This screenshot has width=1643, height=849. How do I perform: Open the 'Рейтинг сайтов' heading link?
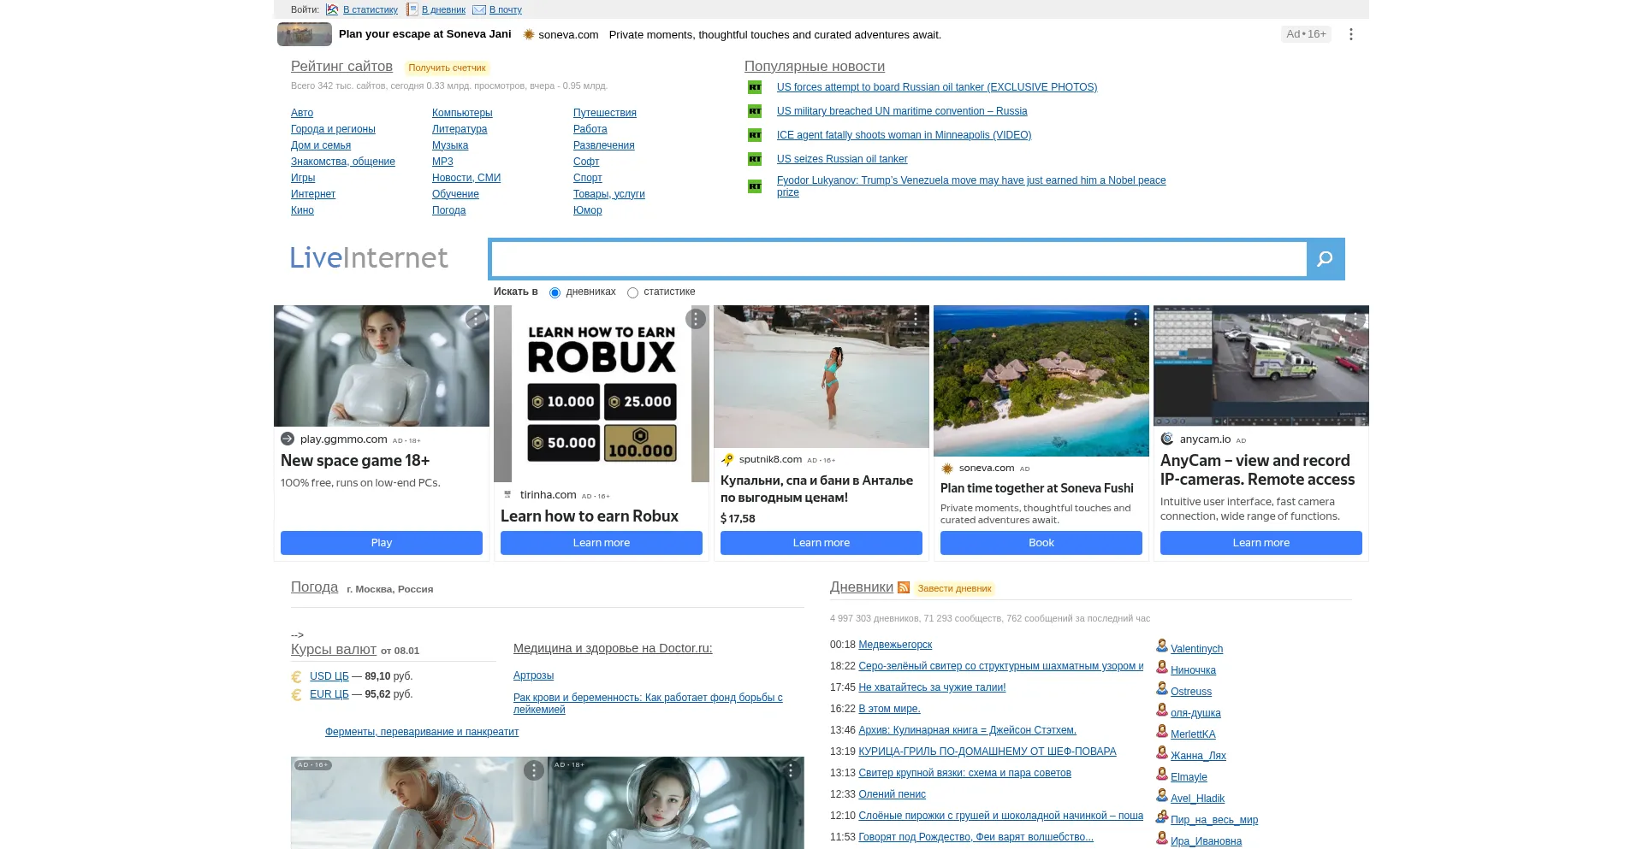pyautogui.click(x=341, y=67)
